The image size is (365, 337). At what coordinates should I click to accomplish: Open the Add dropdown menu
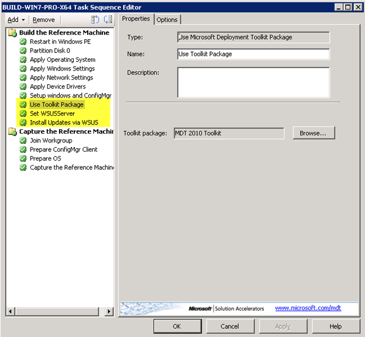pyautogui.click(x=15, y=20)
